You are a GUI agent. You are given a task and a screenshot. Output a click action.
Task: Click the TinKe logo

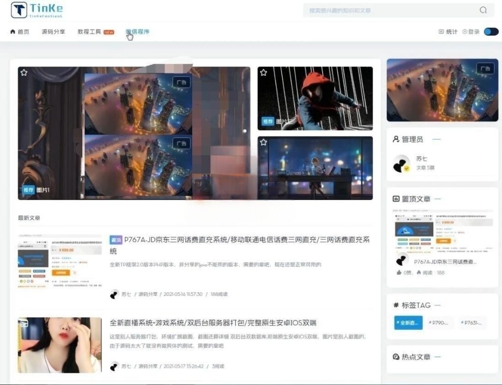(x=37, y=10)
